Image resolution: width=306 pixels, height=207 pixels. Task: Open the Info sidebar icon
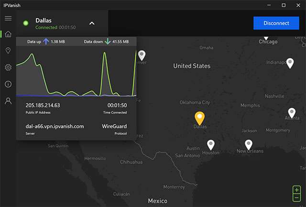8,84
